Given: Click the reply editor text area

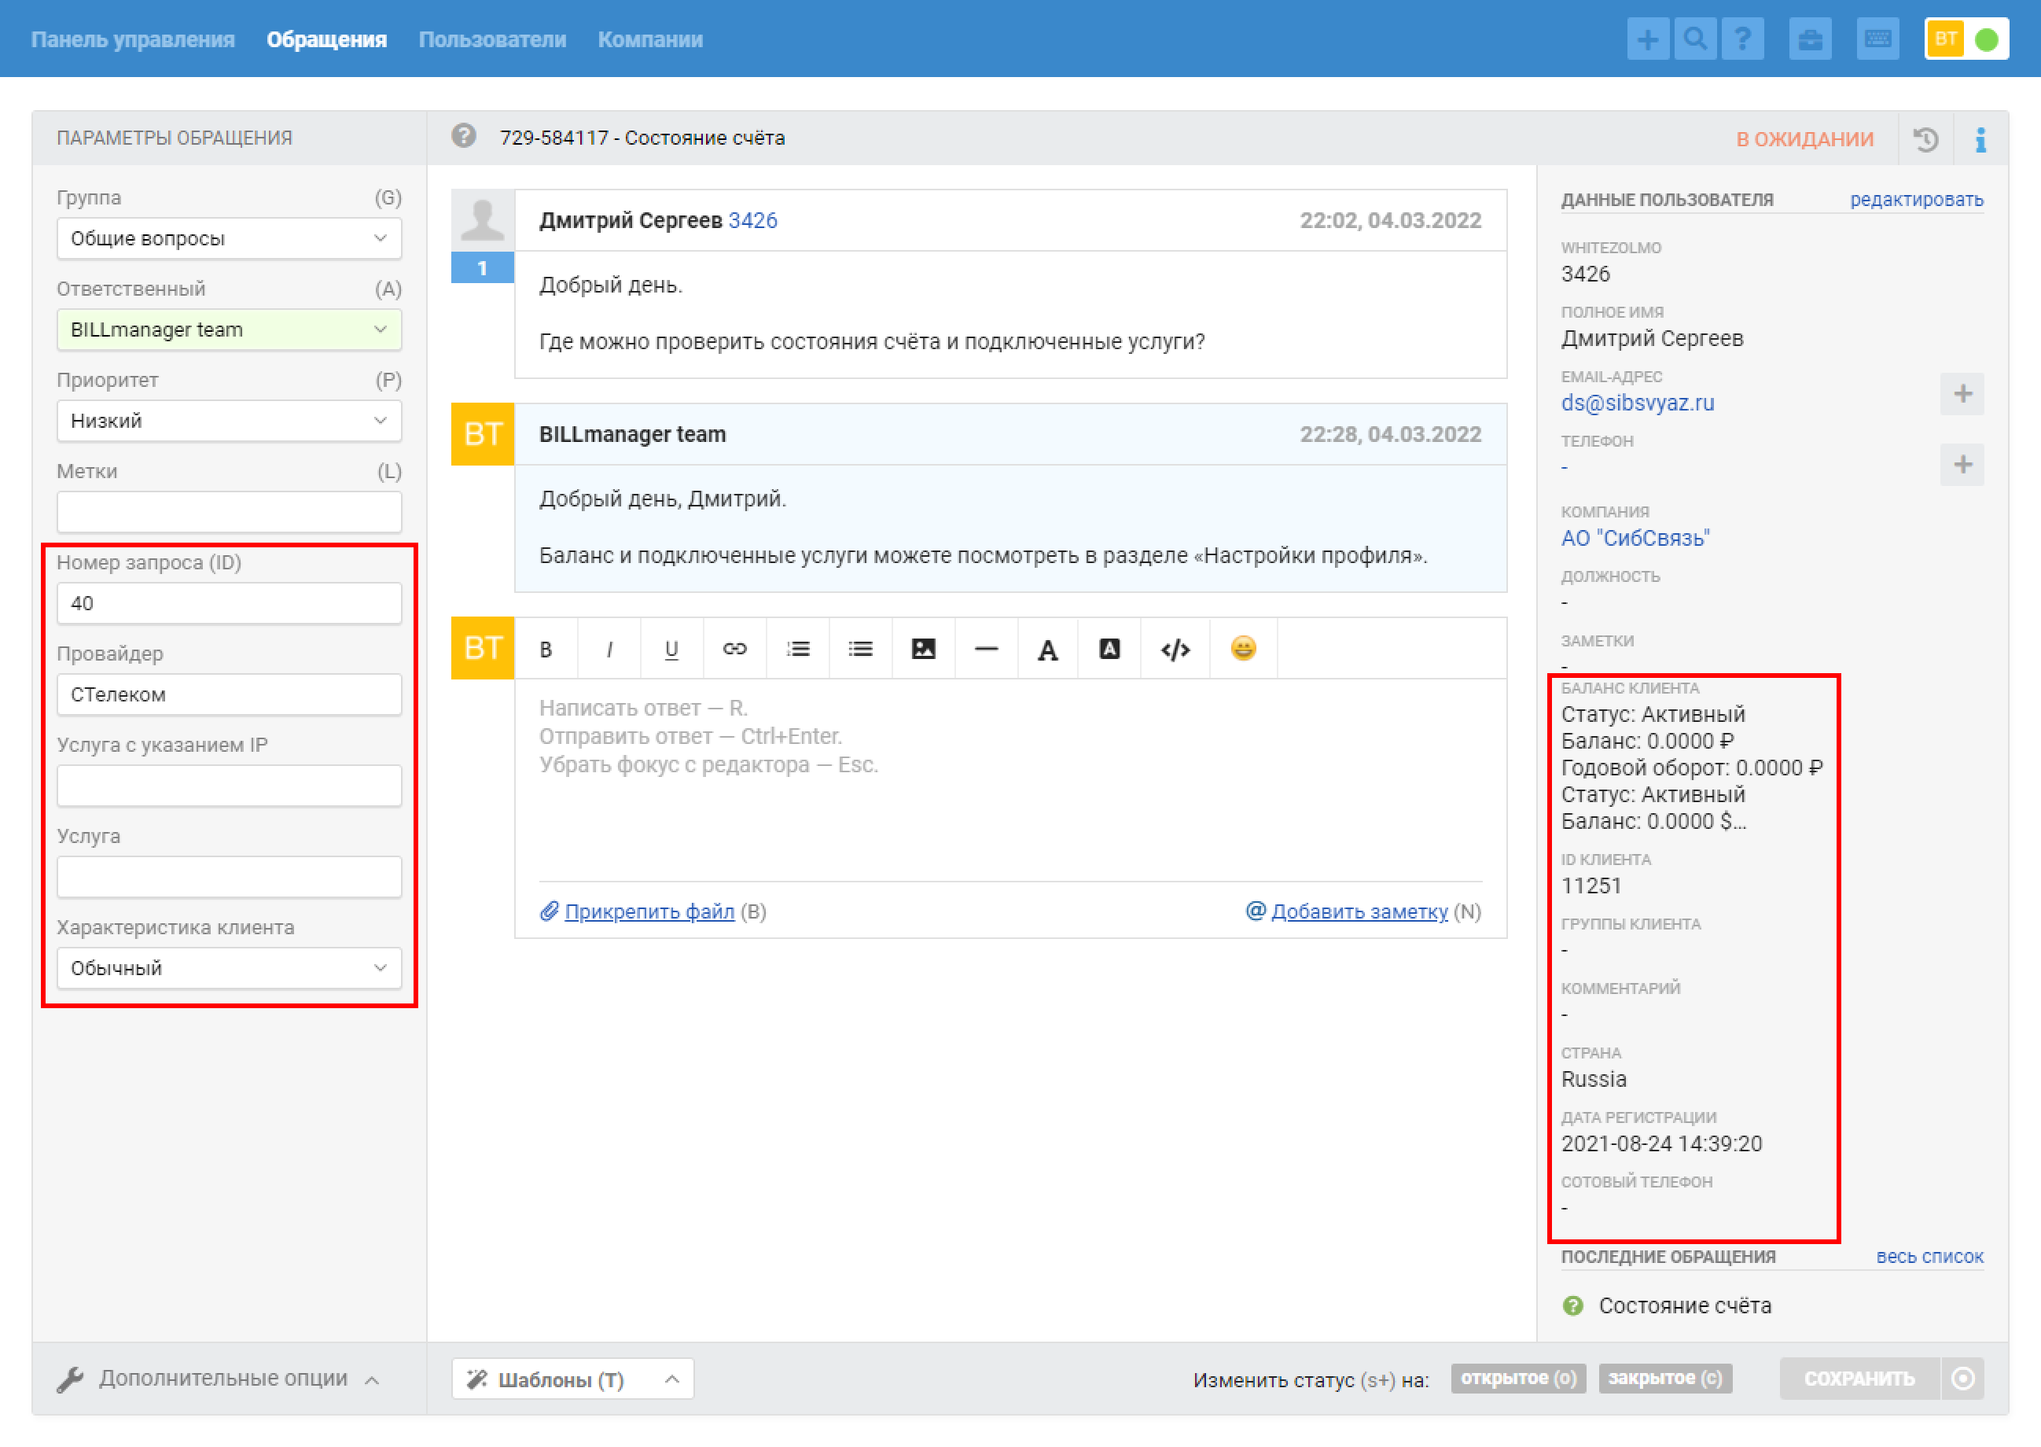Looking at the screenshot, I should (1010, 781).
